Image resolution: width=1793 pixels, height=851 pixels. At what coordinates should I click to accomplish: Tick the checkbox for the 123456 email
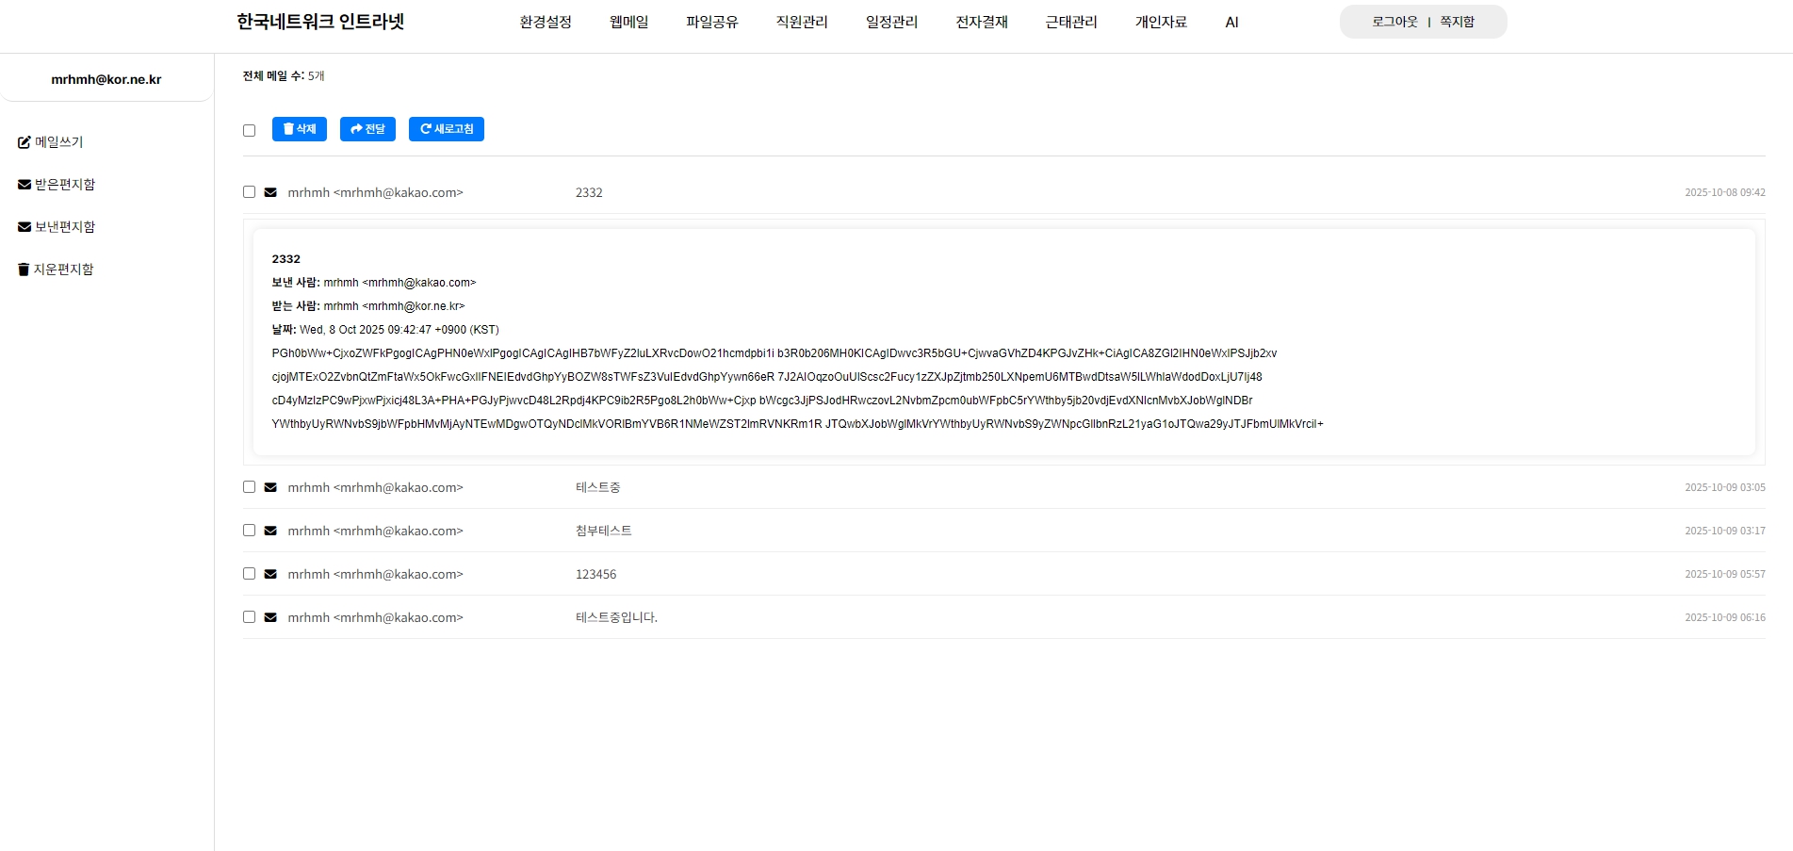(249, 574)
